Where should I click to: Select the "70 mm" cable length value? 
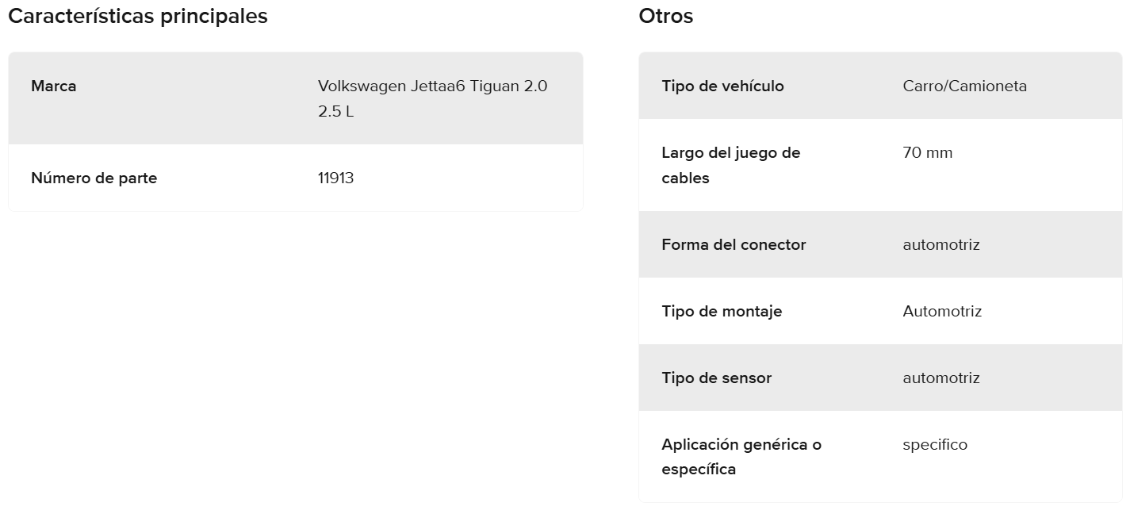pos(927,152)
